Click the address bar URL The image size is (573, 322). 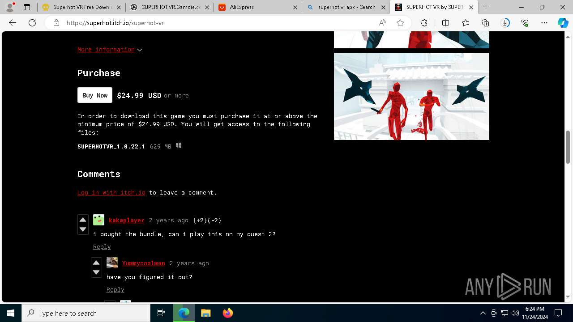pos(115,23)
